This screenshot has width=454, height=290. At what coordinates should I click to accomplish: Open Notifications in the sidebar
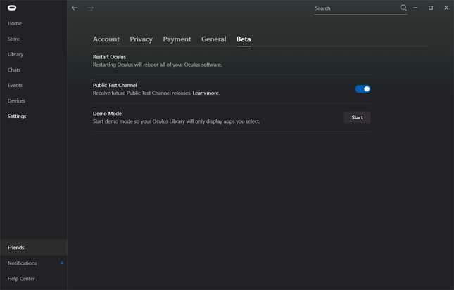point(22,263)
